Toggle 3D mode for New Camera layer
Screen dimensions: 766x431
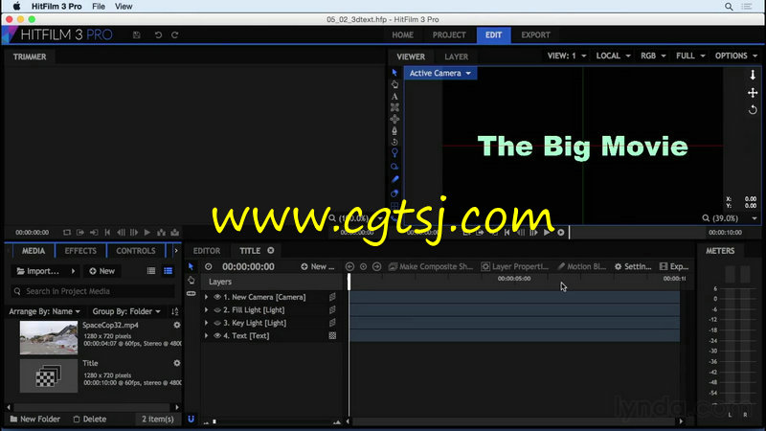(x=332, y=297)
